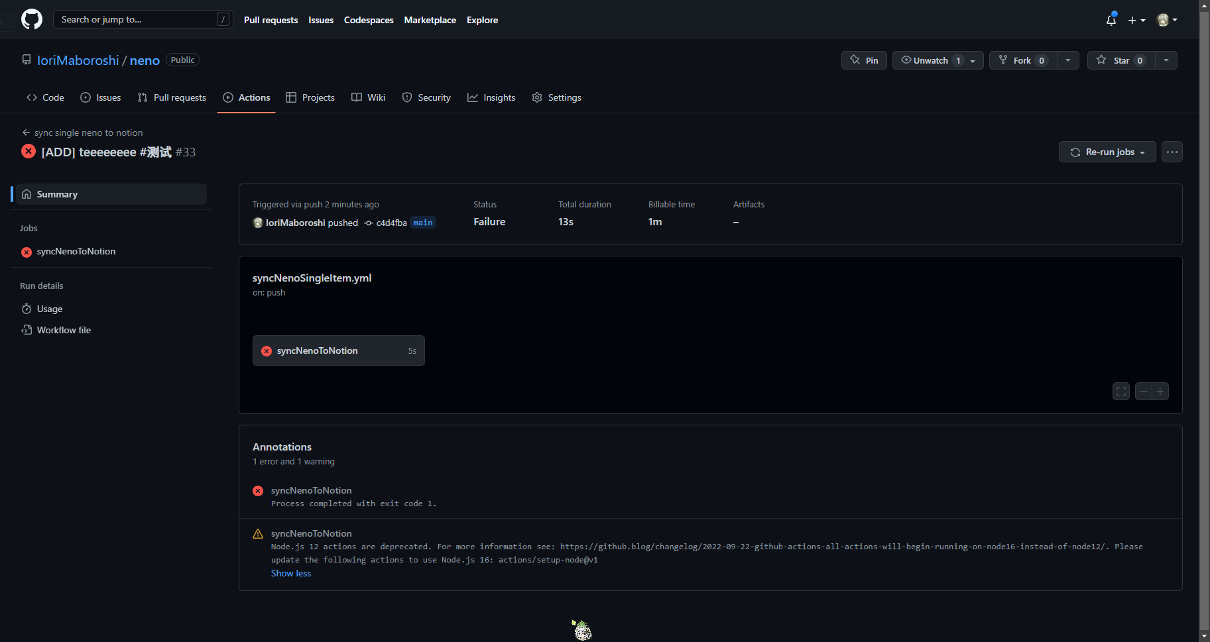
Task: Switch to the Wiki tab
Action: coord(368,97)
